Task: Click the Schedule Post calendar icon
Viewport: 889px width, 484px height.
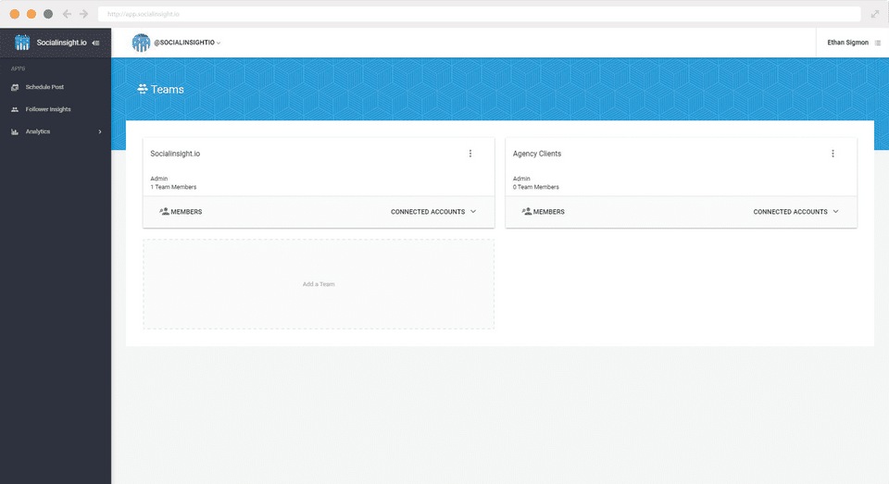Action: [x=15, y=87]
